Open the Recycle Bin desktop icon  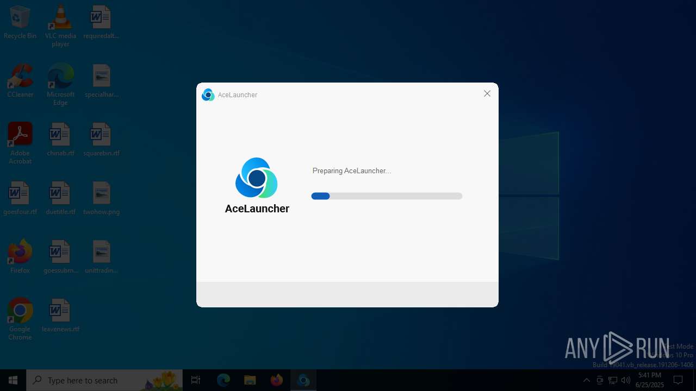pos(20,22)
